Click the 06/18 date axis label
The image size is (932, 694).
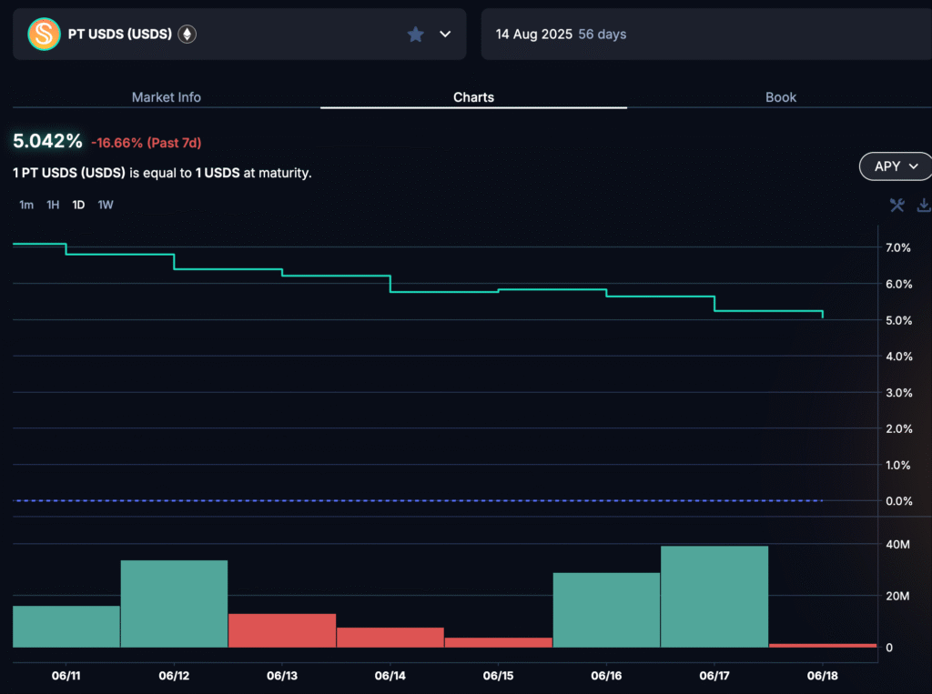tap(823, 676)
